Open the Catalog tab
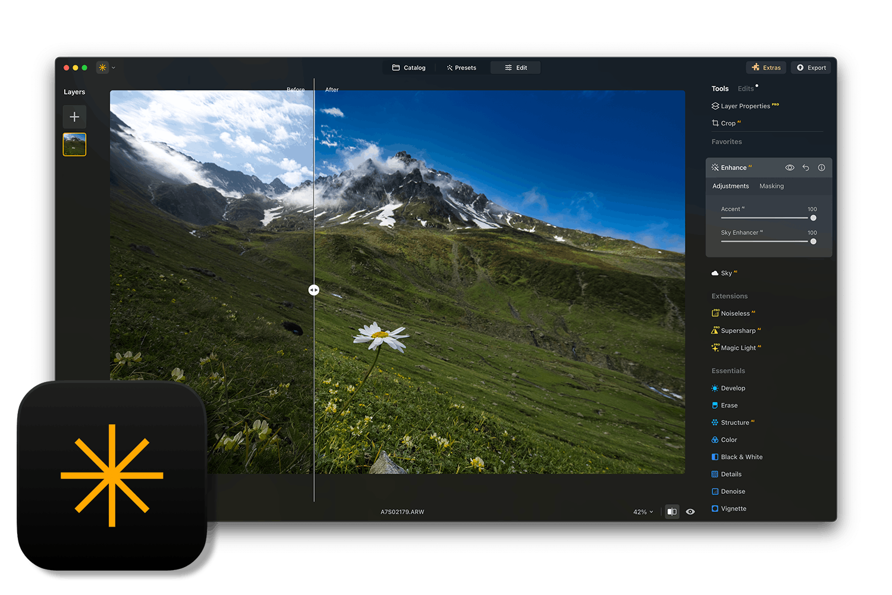The image size is (892, 595). click(x=409, y=68)
